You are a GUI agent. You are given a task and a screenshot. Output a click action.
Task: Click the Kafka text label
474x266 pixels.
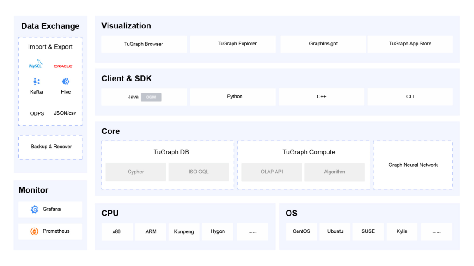36,92
